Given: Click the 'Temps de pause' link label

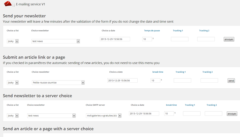Looking at the screenshot, I should click(152, 31).
